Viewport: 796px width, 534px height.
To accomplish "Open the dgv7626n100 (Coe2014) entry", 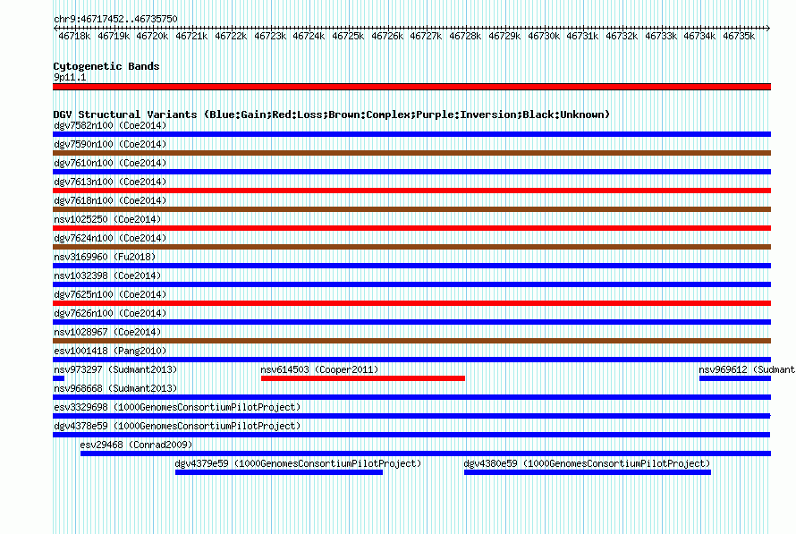I will (110, 313).
